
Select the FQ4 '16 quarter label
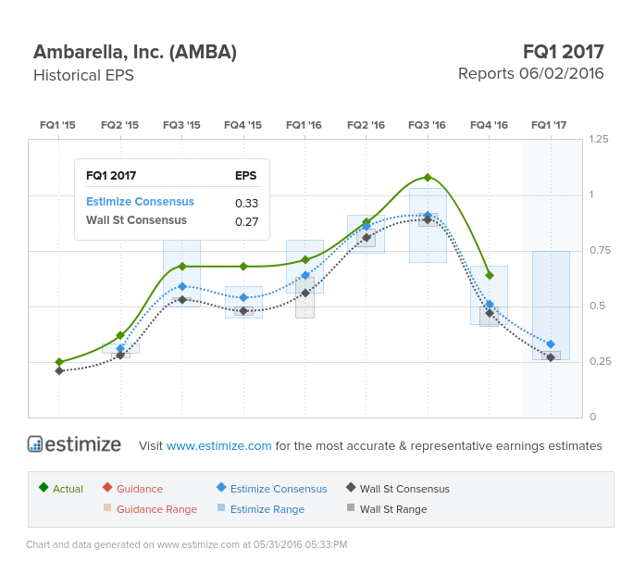(489, 125)
